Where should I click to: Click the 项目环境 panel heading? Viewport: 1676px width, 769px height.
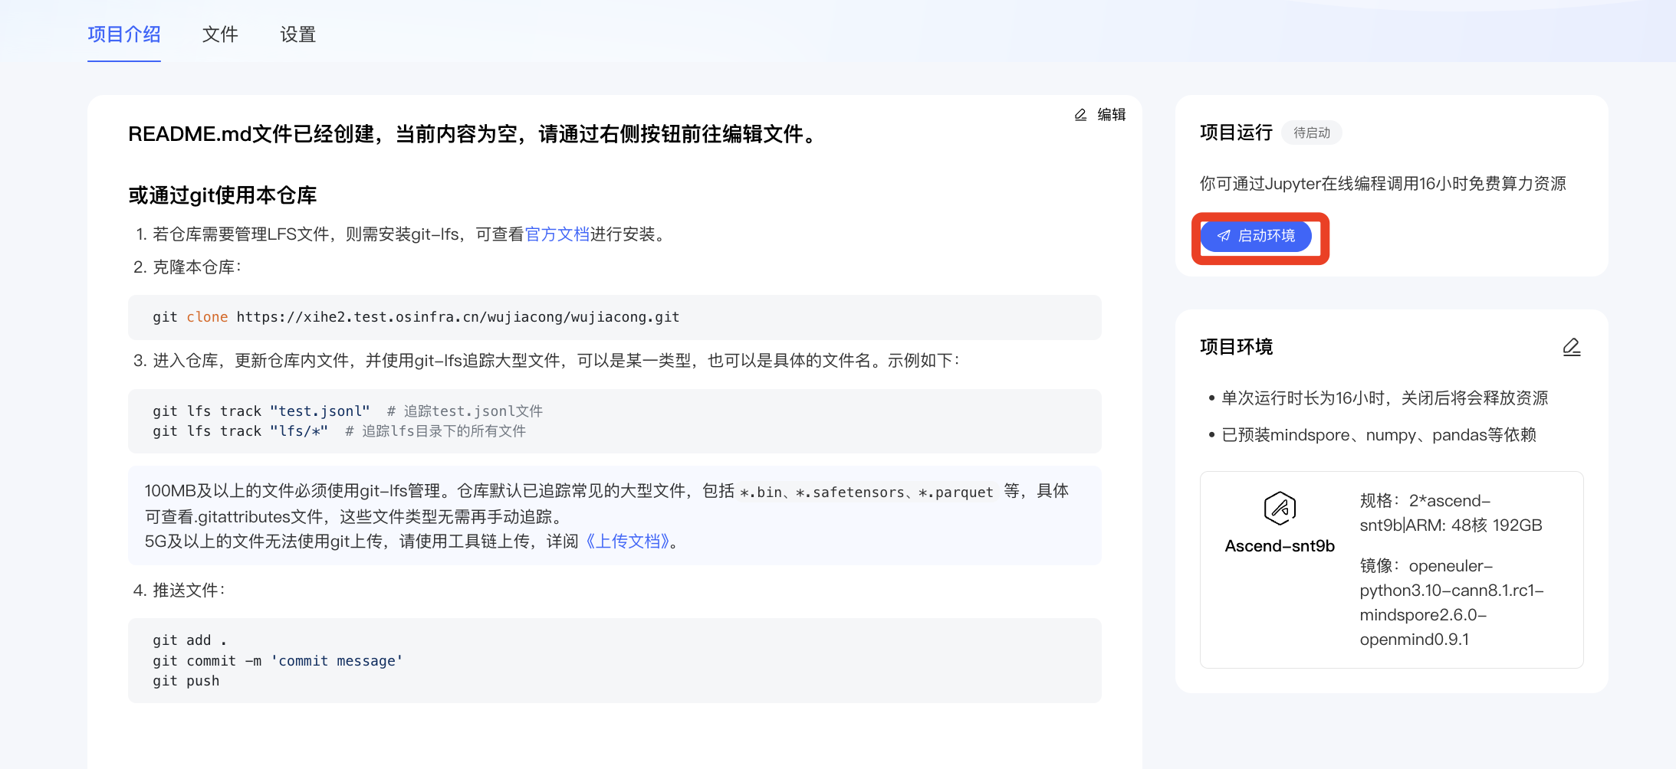[x=1236, y=347]
